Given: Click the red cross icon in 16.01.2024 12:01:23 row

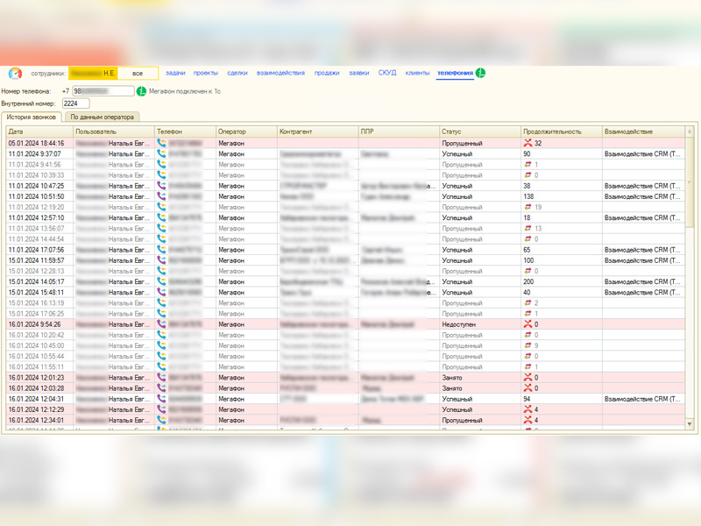Looking at the screenshot, I should pos(528,378).
